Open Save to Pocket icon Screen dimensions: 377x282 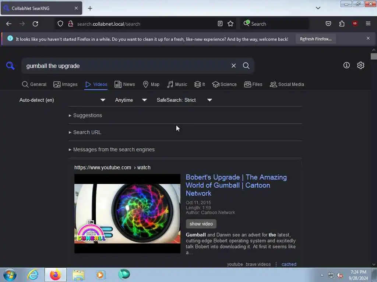click(x=328, y=24)
